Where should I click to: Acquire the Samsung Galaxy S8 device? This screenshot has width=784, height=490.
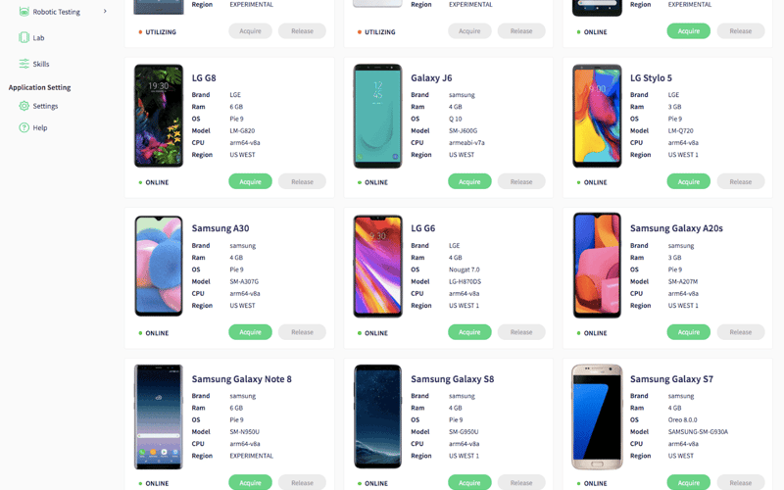pyautogui.click(x=469, y=482)
